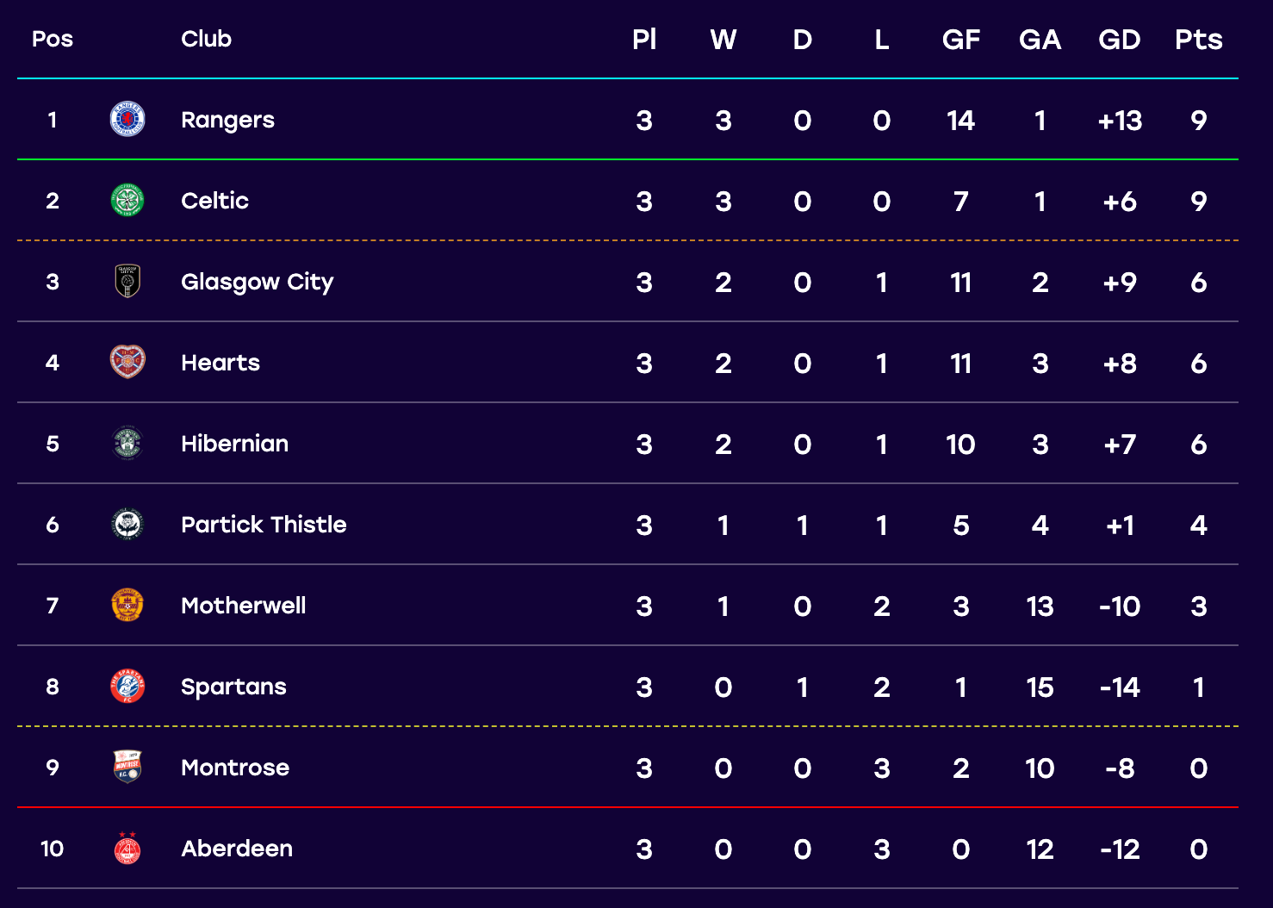The height and width of the screenshot is (908, 1273).
Task: Click the Partick Thistle club badge
Action: 127,524
